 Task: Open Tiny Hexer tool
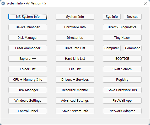[x=122, y=38]
